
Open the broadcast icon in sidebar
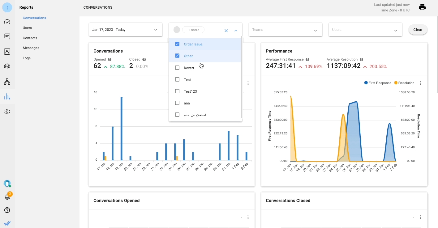(7, 66)
